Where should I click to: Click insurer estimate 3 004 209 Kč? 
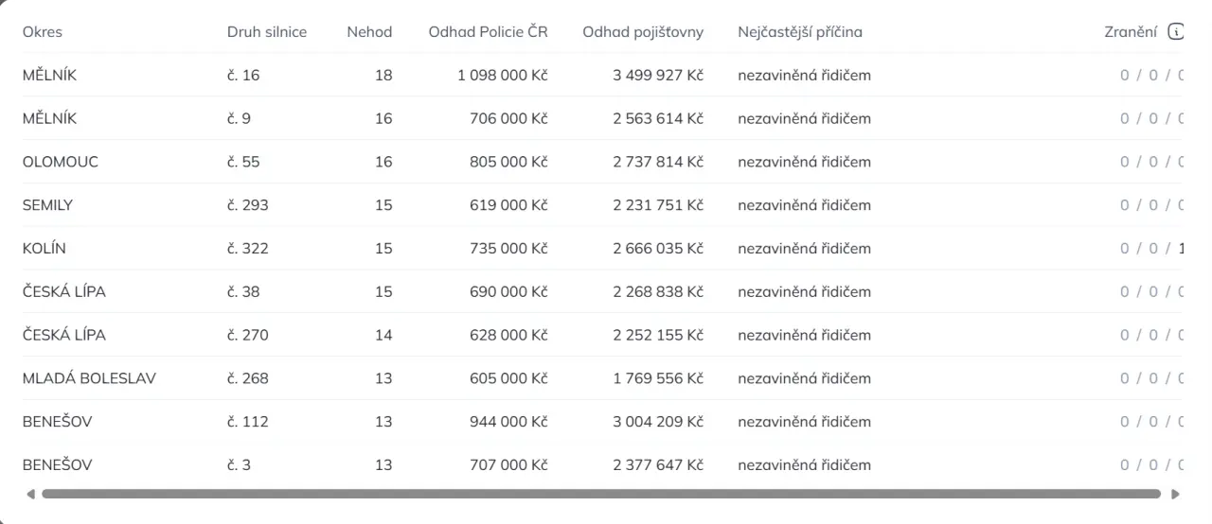[x=658, y=422]
